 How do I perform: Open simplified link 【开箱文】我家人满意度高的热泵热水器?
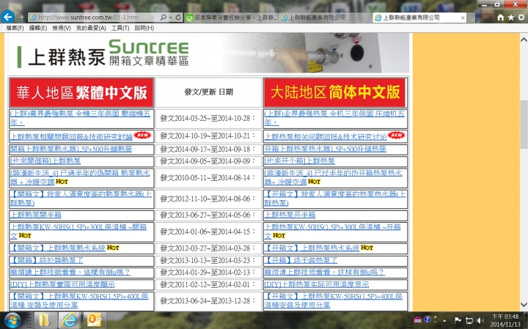[x=335, y=199]
